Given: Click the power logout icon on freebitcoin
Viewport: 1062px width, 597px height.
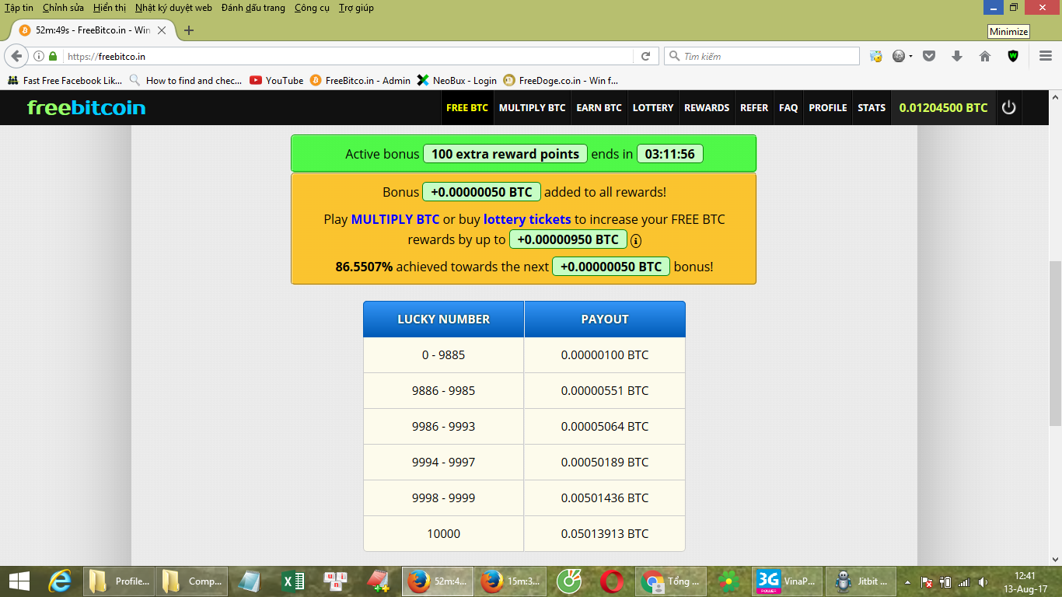Looking at the screenshot, I should [x=1008, y=107].
